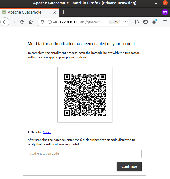Image resolution: width=170 pixels, height=179 pixels.
Task: Minimize the Firefox window
Action: coord(147,3)
